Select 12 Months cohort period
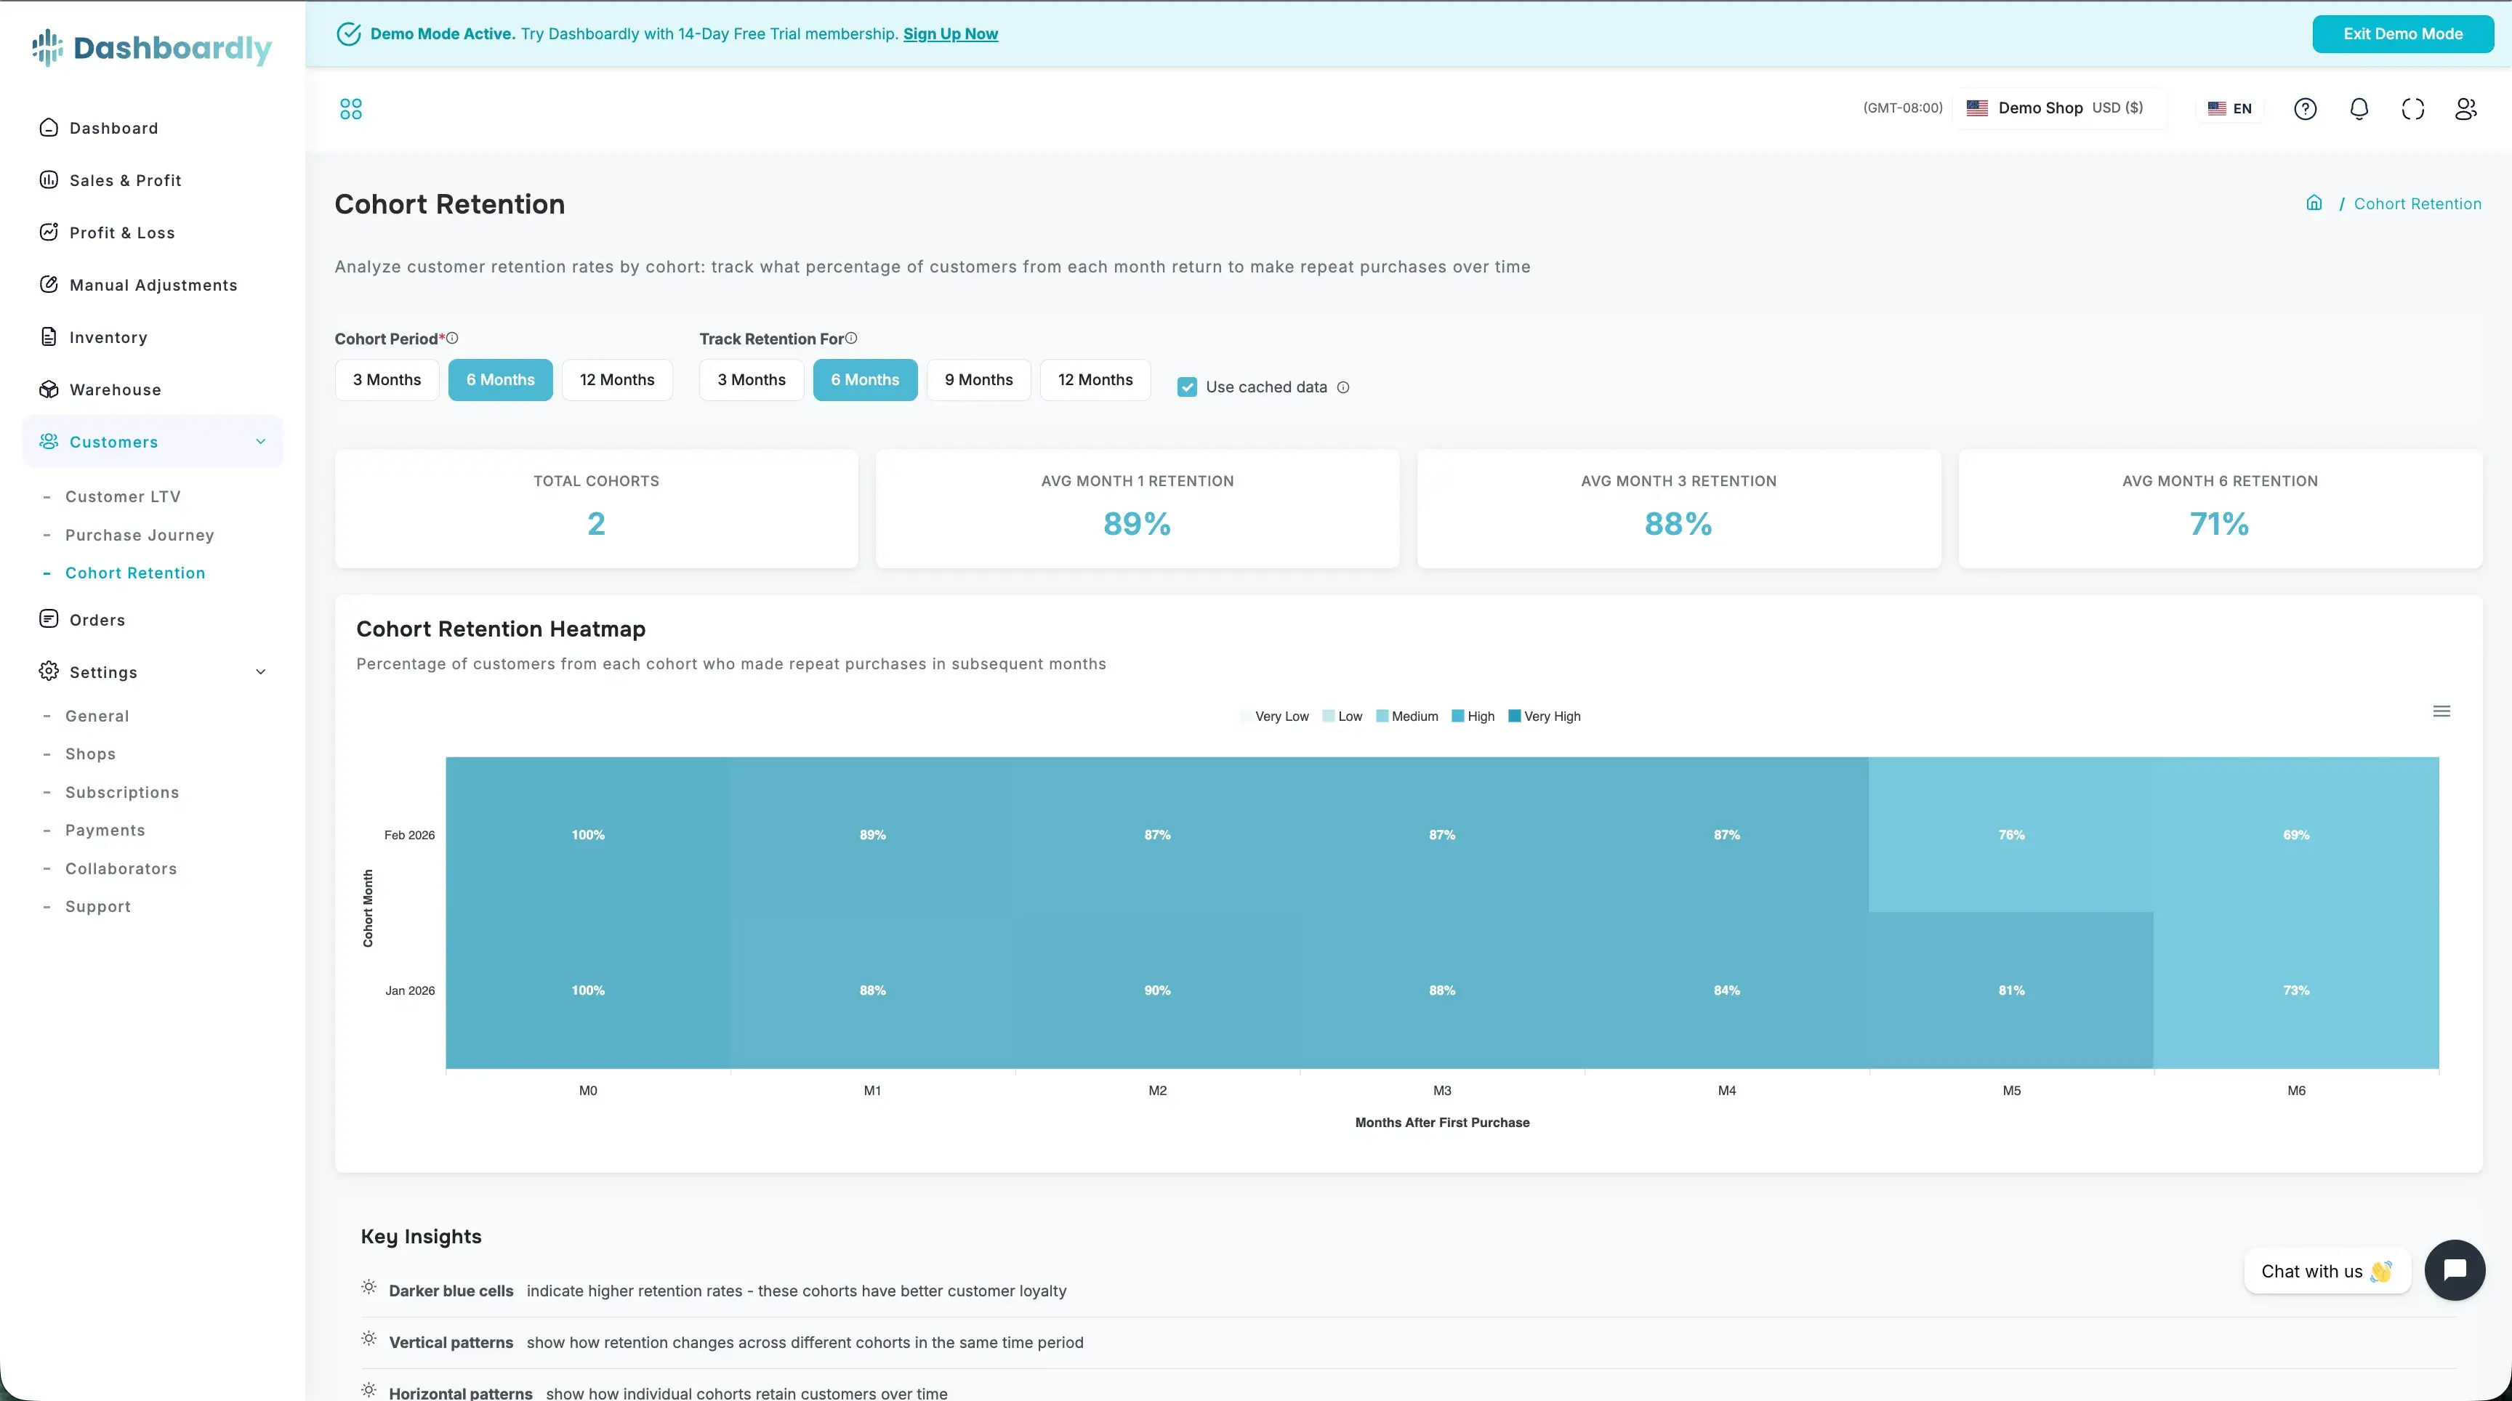The image size is (2512, 1401). coord(616,379)
